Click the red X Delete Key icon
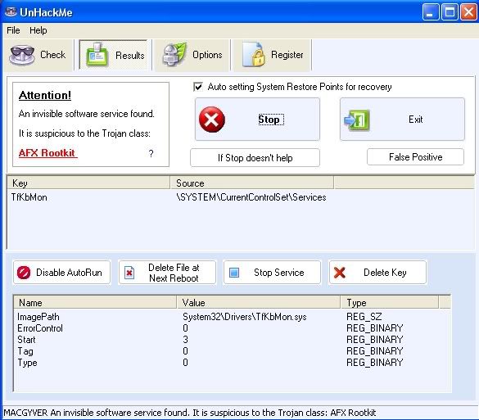The image size is (479, 420). tap(339, 273)
